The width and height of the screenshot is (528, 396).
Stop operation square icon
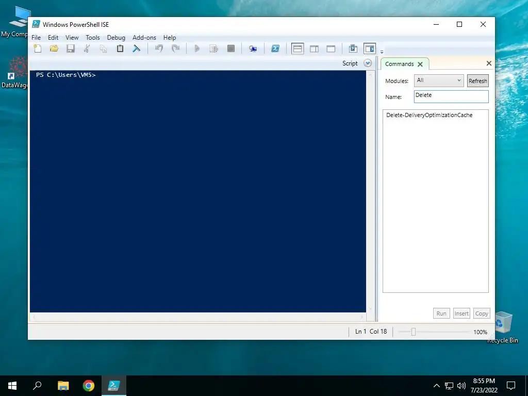230,48
